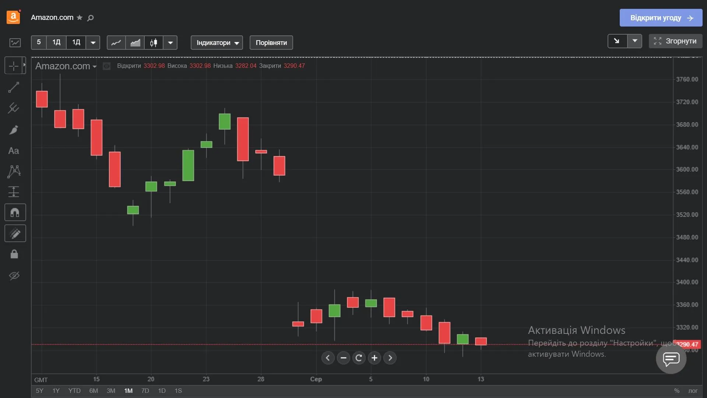This screenshot has width=707, height=398.
Task: Select the 6M time range
Action: (x=94, y=391)
